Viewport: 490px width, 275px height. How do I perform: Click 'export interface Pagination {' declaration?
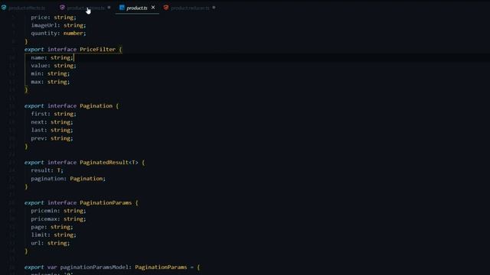coord(71,106)
